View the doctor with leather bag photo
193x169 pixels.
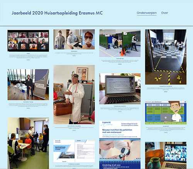74,95
